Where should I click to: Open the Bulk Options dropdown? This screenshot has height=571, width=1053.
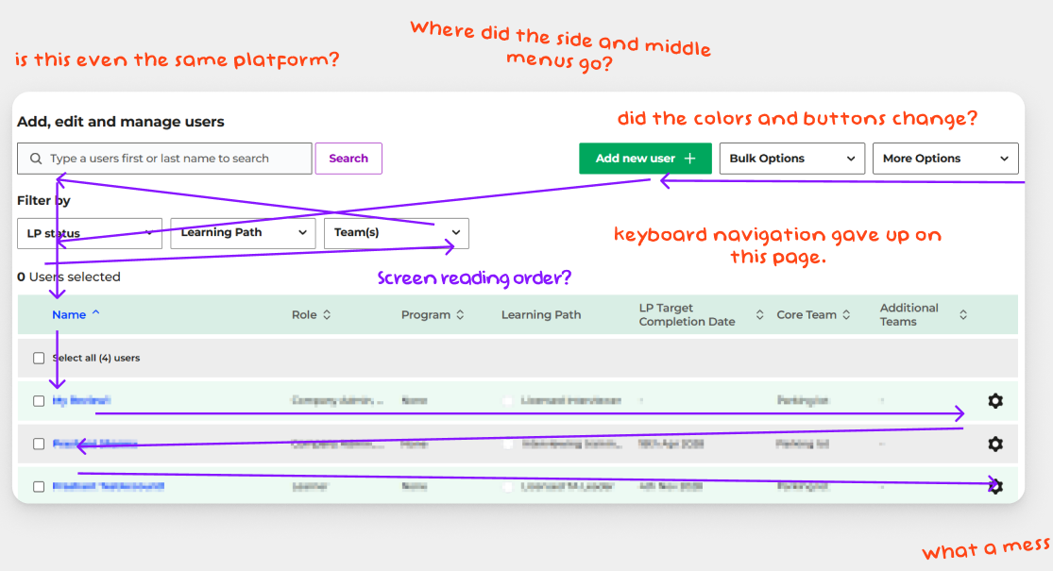point(791,159)
